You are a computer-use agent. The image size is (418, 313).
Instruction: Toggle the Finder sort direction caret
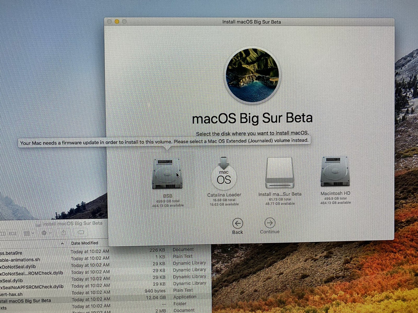[x=62, y=243]
